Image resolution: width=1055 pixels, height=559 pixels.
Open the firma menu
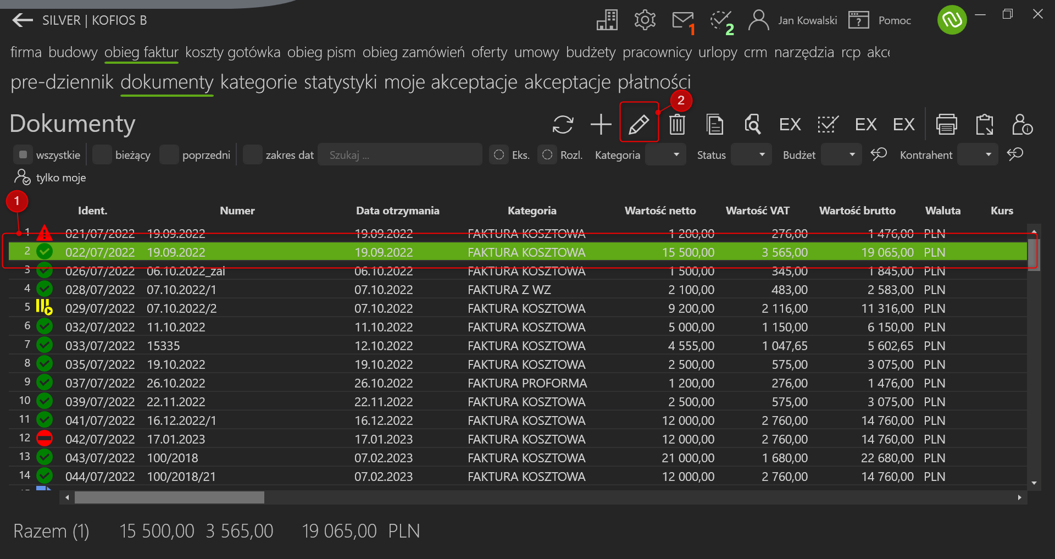pyautogui.click(x=26, y=52)
